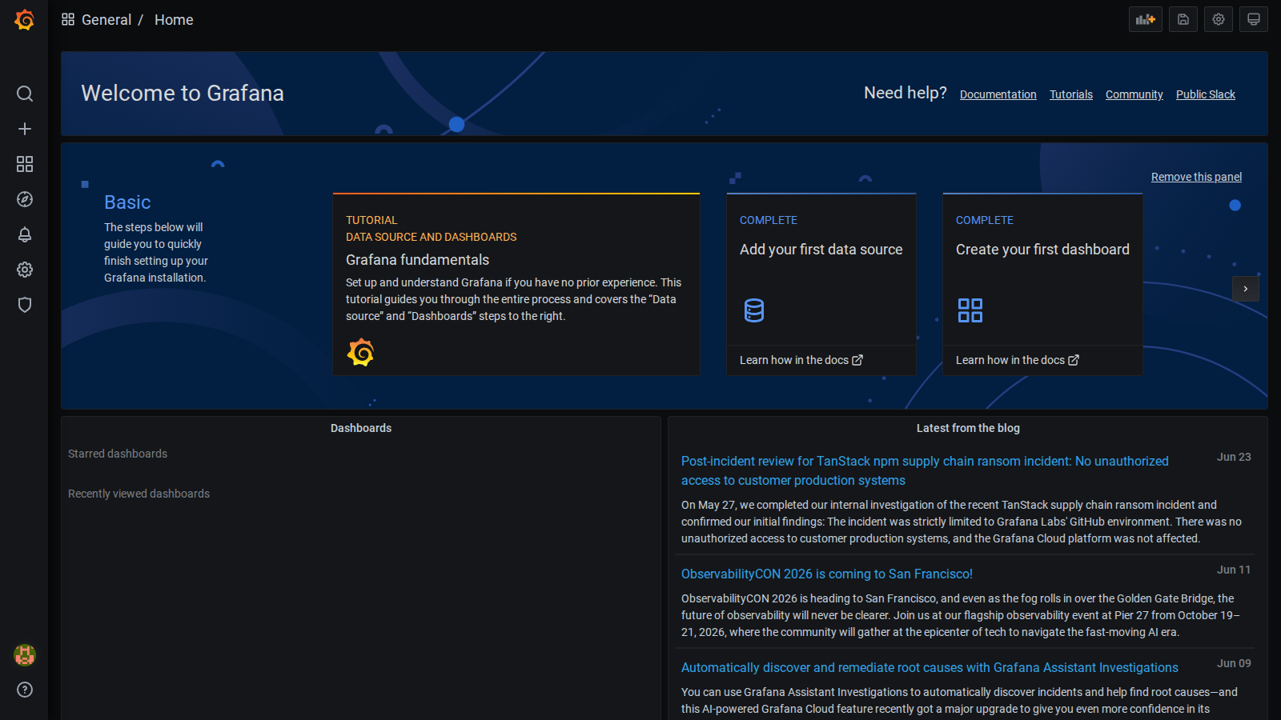Open the Add your first data source card
Screen dimensions: 1281x720
pos(821,285)
